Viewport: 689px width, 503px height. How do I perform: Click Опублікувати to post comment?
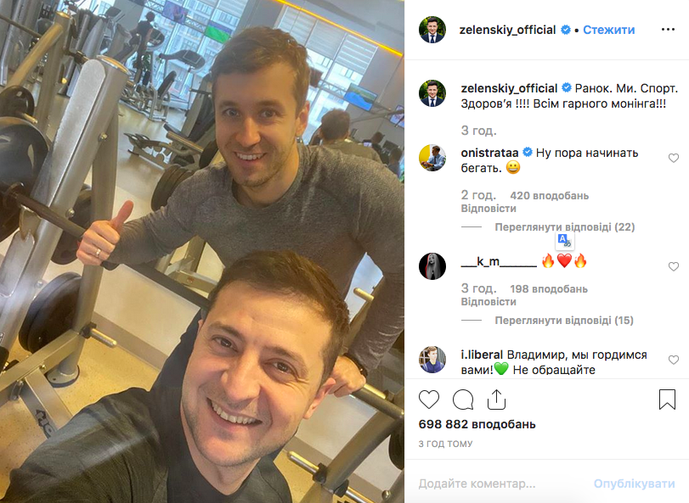pos(634,483)
